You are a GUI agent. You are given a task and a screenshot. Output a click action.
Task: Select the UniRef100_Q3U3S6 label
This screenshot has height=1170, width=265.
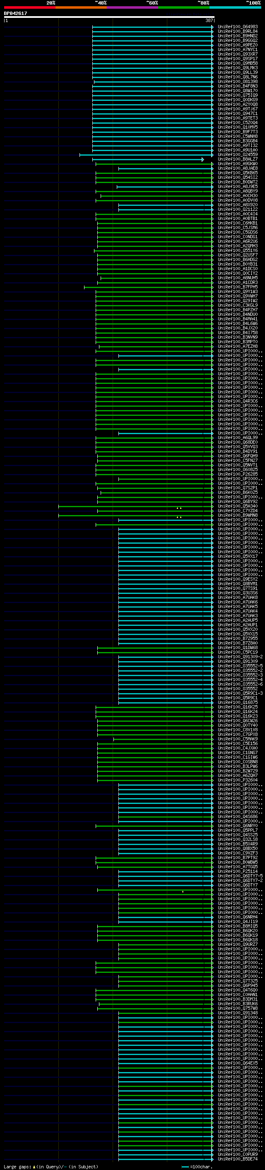click(237, 593)
